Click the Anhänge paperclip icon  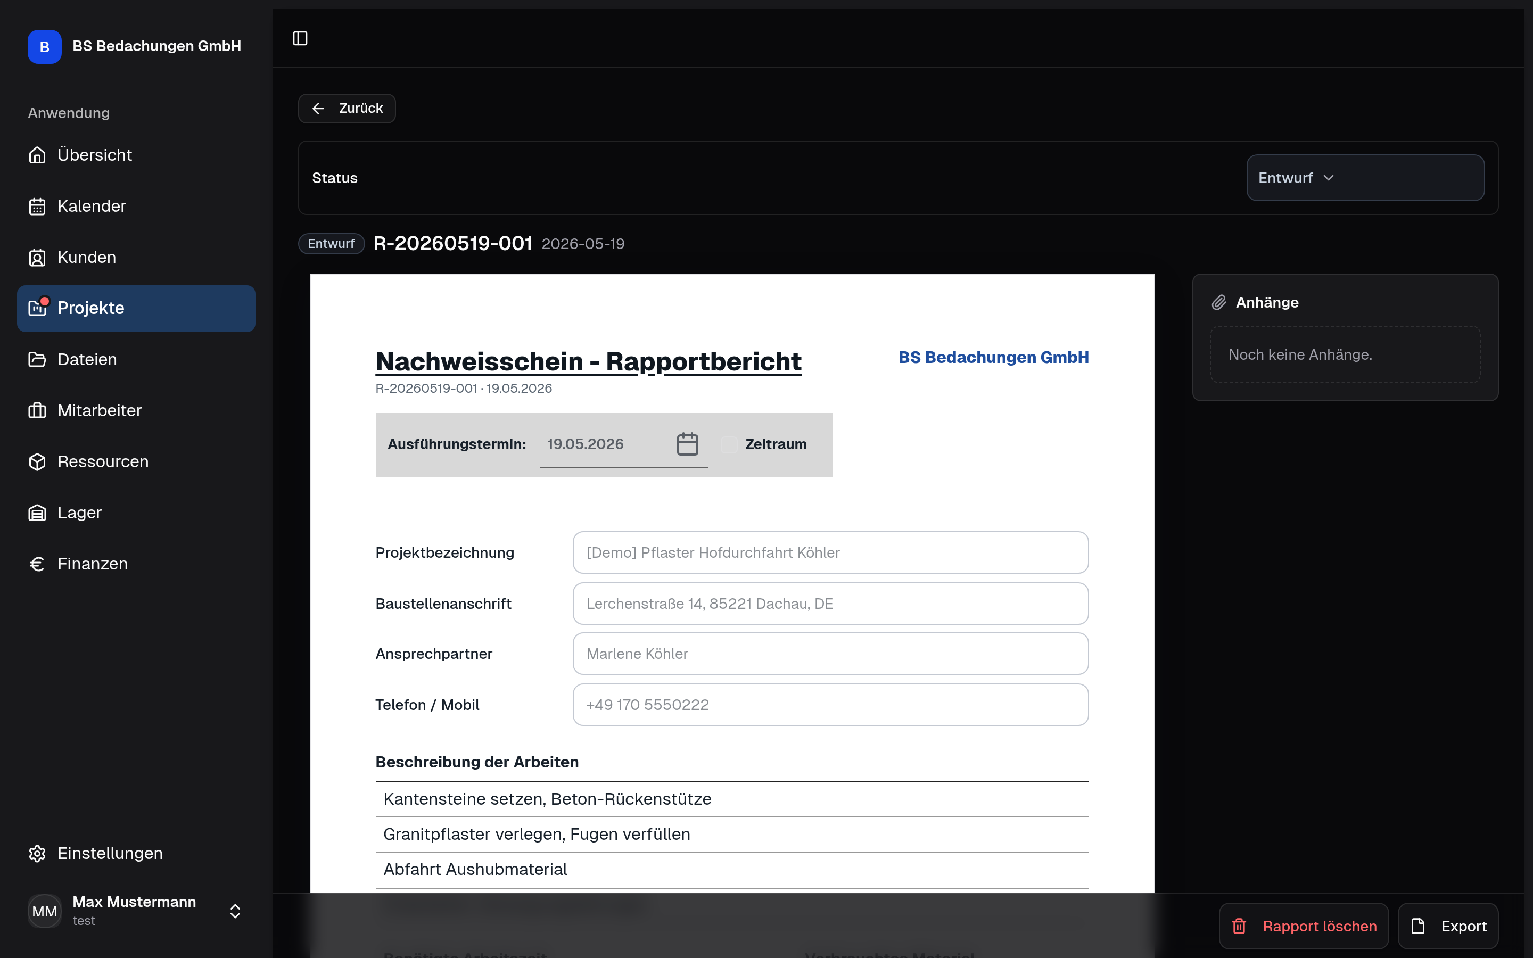(x=1219, y=303)
